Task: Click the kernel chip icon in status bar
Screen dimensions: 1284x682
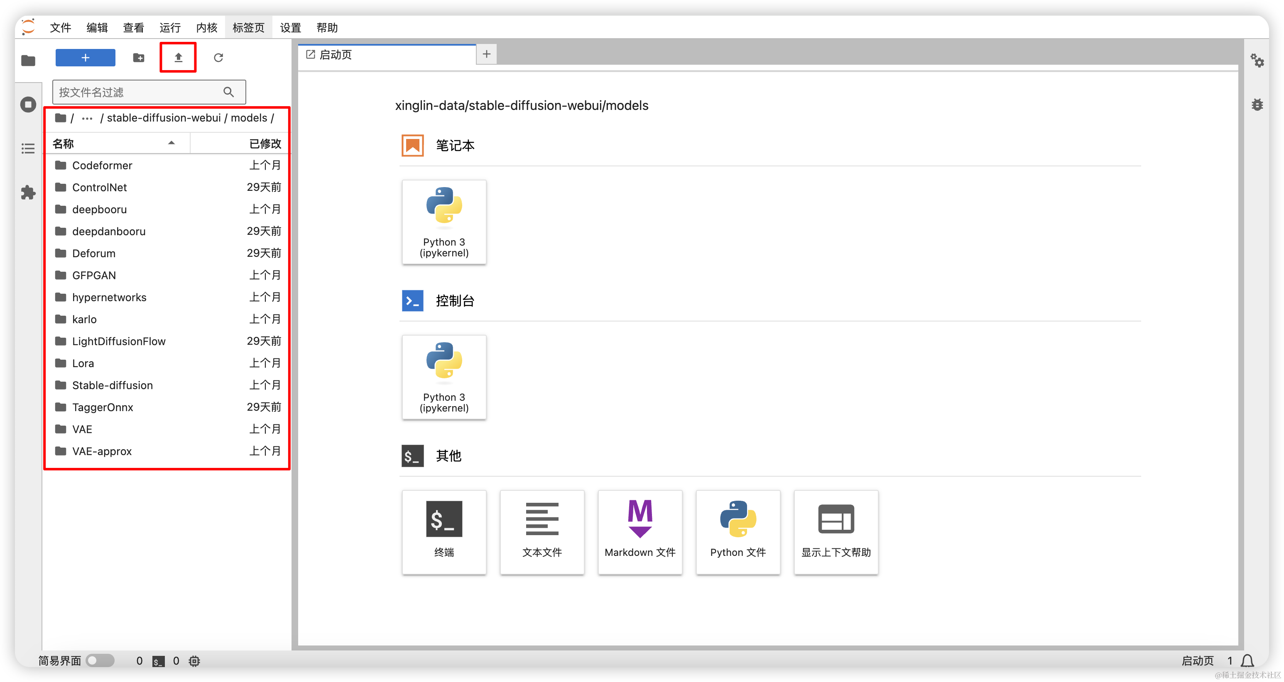Action: 194,661
